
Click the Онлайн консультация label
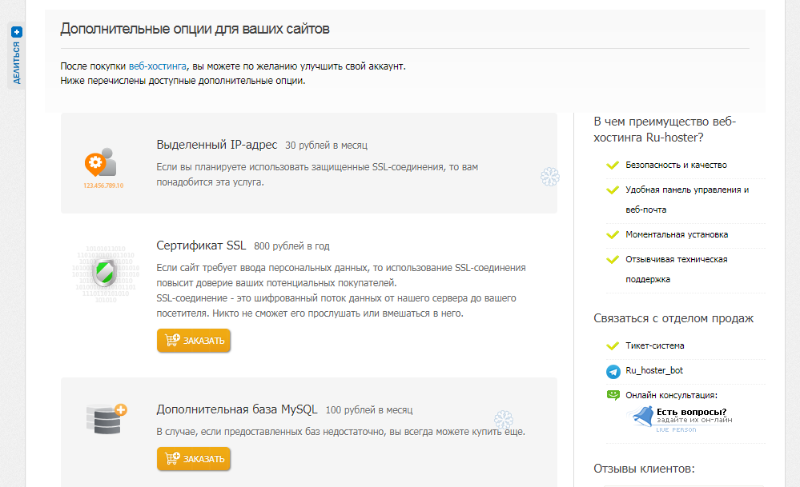[671, 395]
